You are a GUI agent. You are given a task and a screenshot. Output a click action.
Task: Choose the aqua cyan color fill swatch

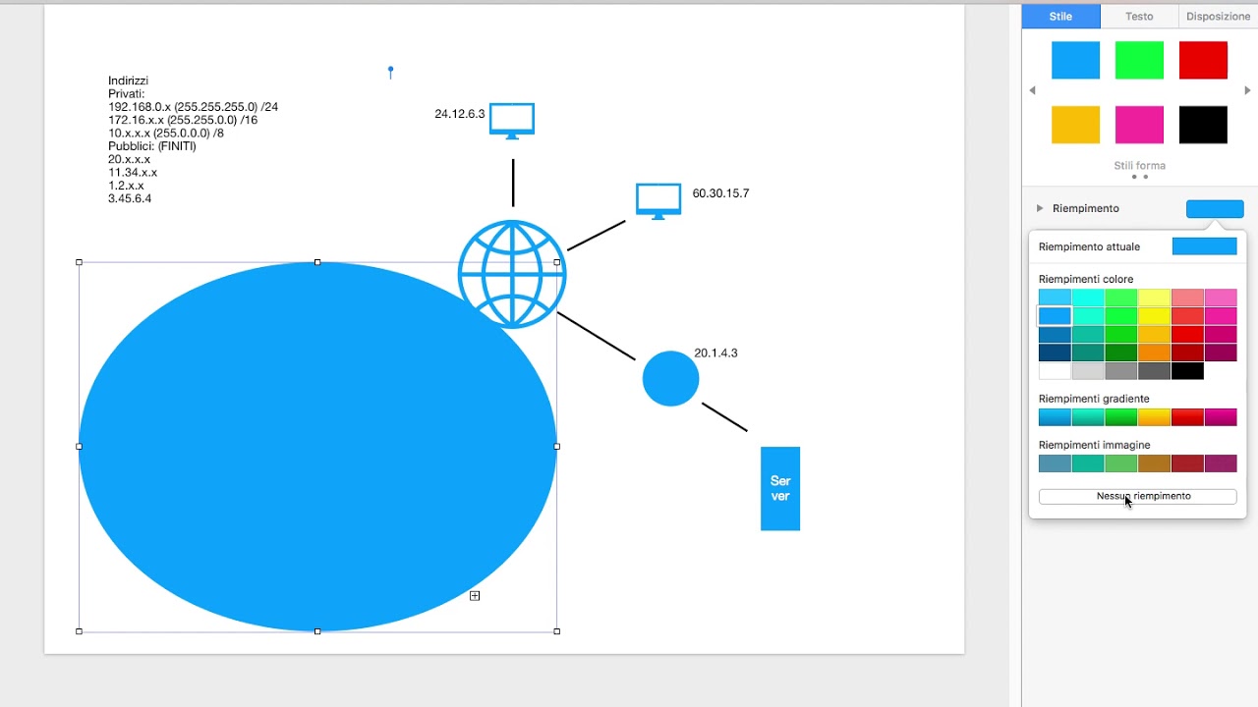coord(1088,298)
